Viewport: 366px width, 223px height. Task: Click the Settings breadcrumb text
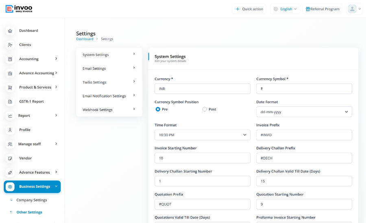pos(107,39)
